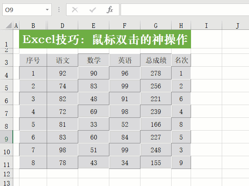Select column J header
This screenshot has height=186, width=249.
[x=235, y=26]
